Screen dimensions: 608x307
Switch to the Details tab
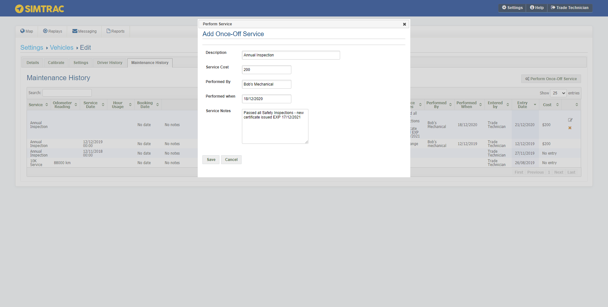pyautogui.click(x=33, y=63)
